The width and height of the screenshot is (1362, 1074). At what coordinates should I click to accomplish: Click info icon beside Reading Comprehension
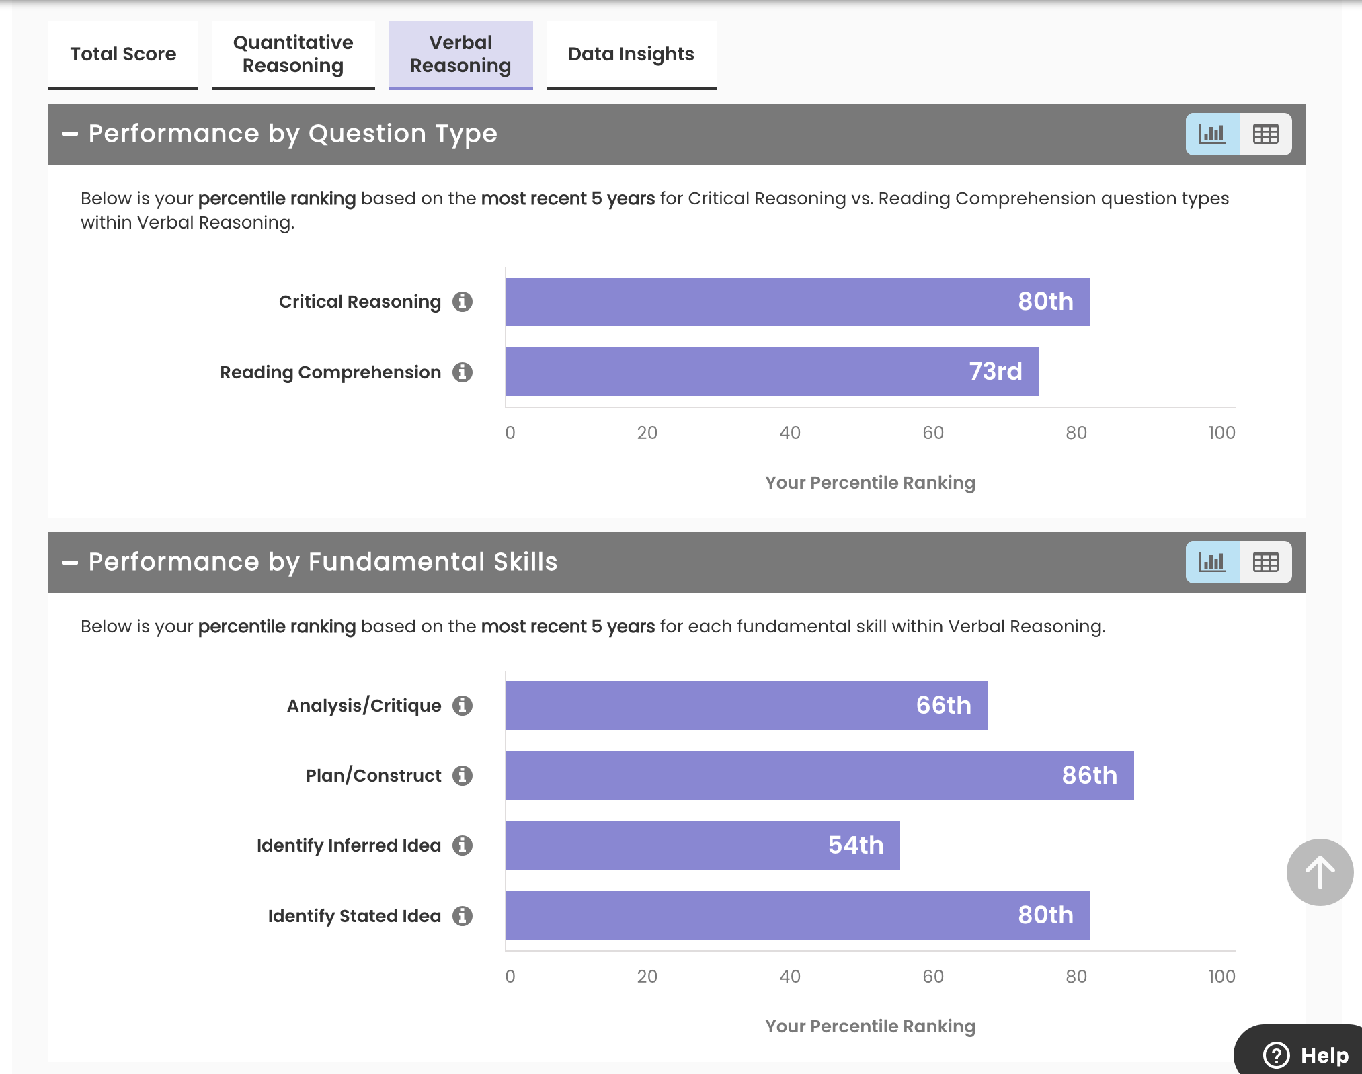462,372
